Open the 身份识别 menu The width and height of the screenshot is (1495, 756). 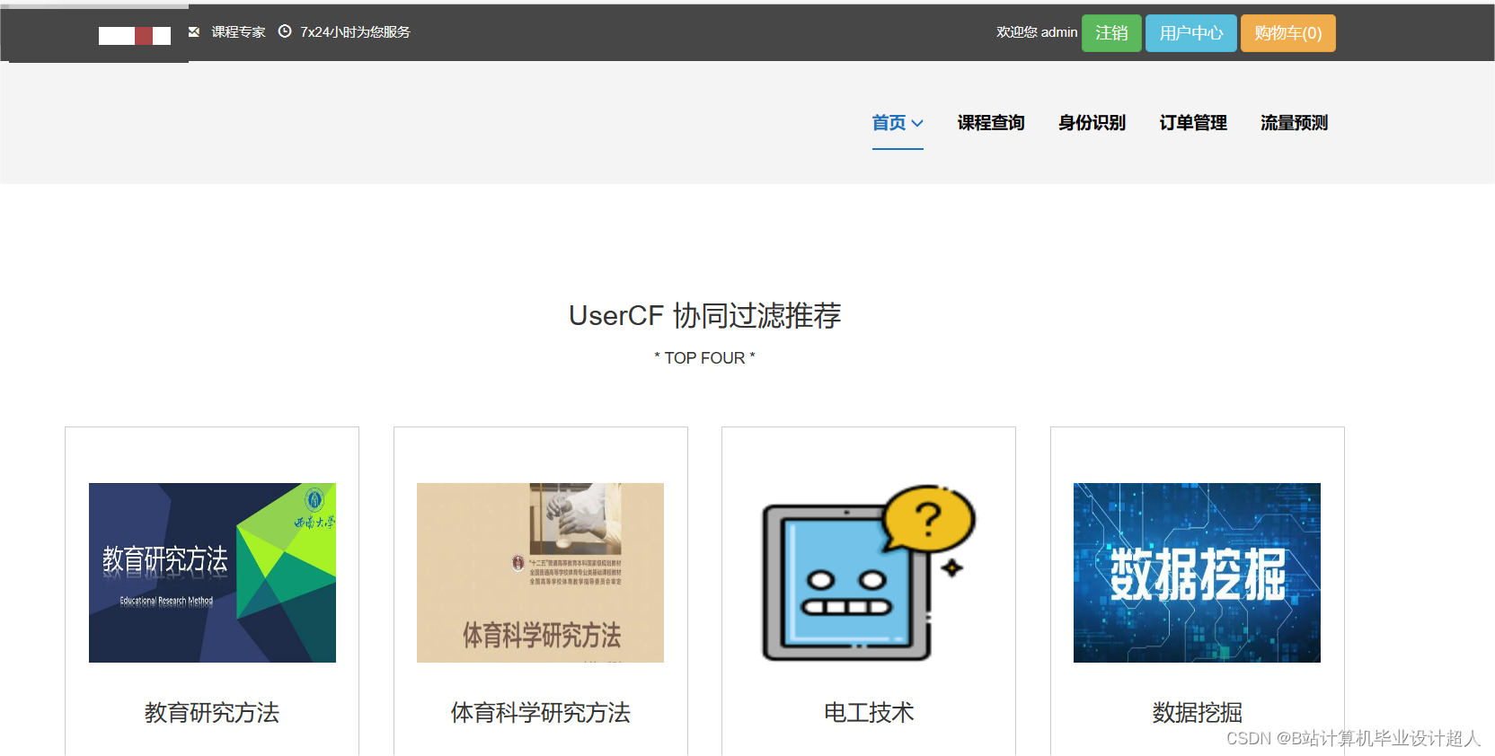coord(1092,123)
